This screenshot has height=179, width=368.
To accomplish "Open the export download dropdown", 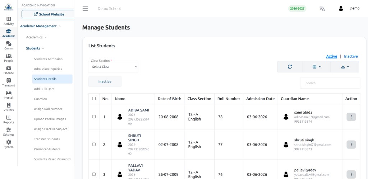I will 345,67.
